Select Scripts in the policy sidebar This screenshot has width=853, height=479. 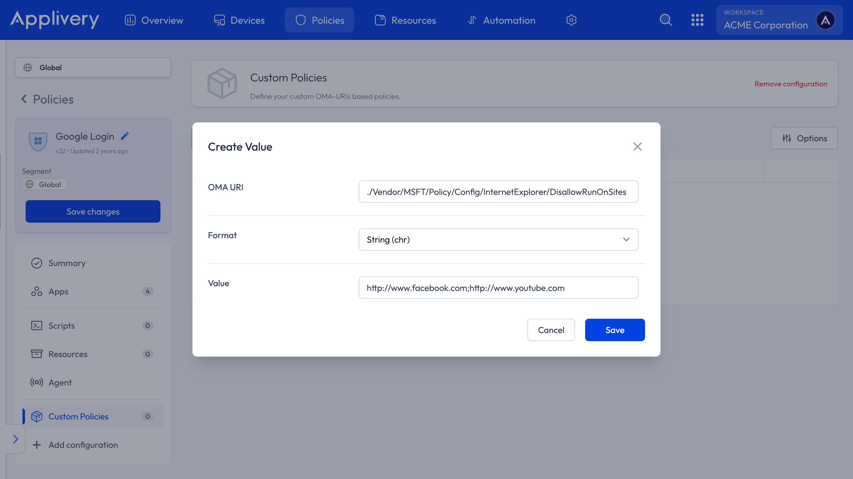point(62,326)
